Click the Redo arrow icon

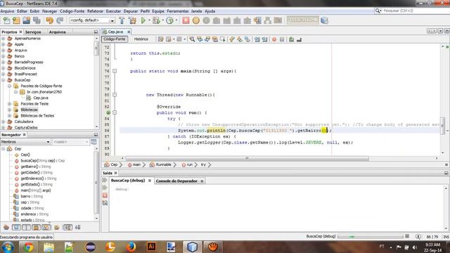60,20
